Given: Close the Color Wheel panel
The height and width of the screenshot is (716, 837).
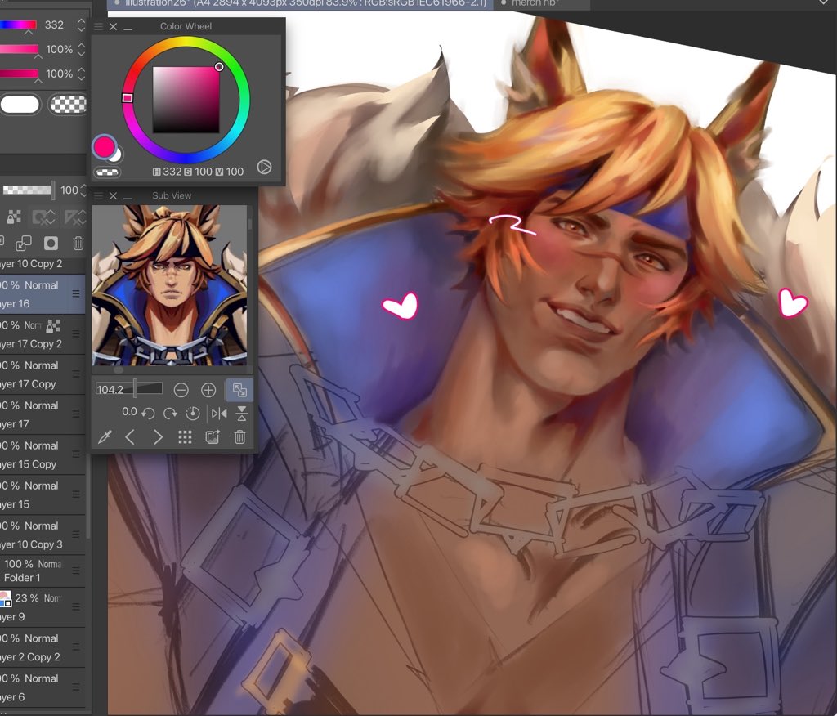Looking at the screenshot, I should [x=113, y=26].
